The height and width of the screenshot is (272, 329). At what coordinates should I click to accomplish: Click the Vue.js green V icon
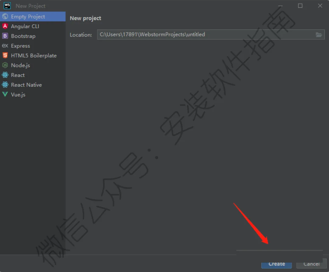pos(5,94)
